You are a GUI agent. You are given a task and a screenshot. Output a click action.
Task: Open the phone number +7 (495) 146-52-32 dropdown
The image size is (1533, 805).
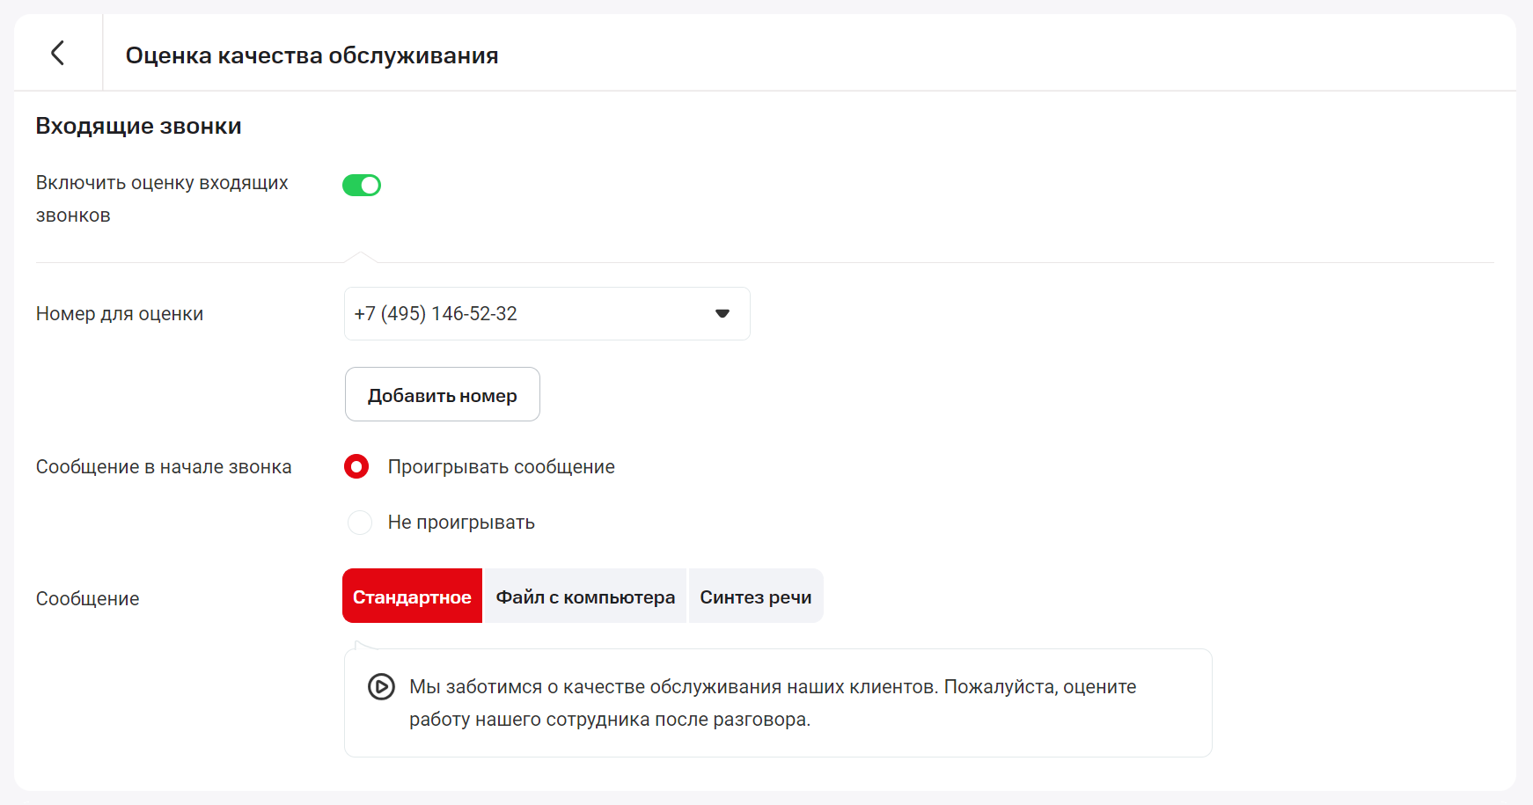pyautogui.click(x=546, y=314)
